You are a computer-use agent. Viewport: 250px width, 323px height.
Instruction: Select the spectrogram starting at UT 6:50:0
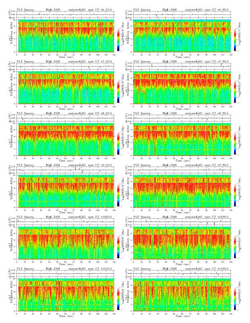(182, 36)
